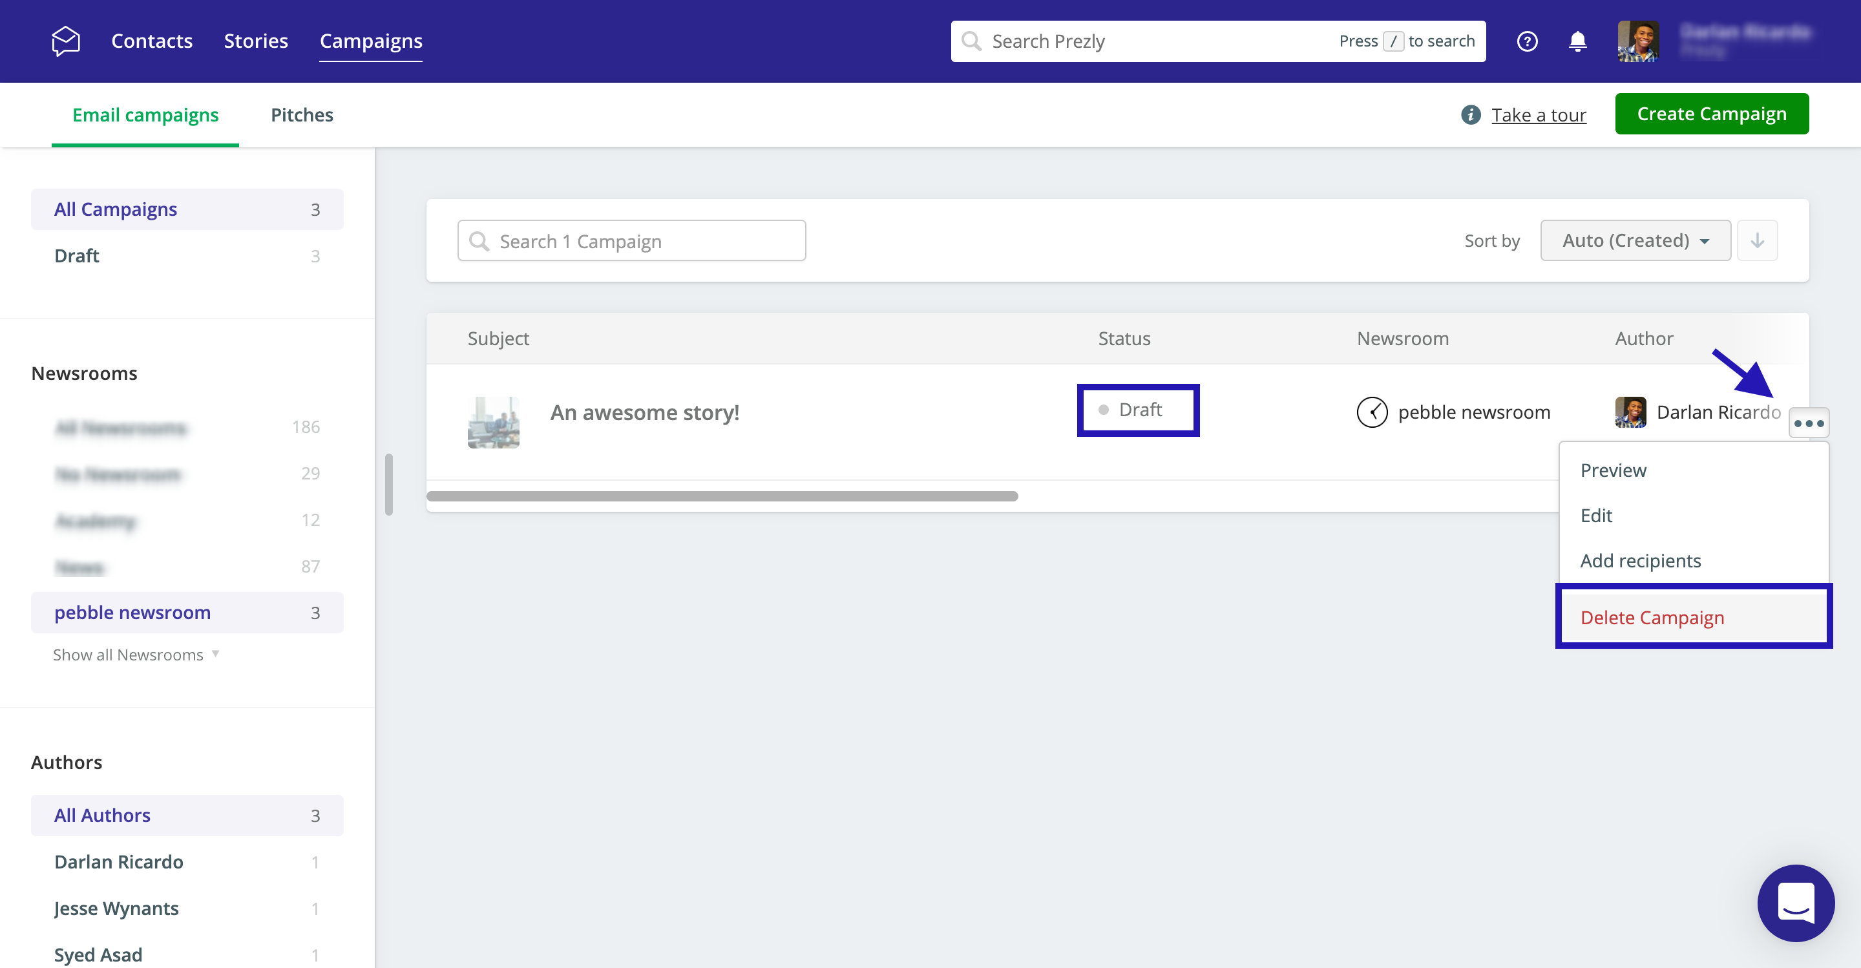Screen dimensions: 1861x968
Task: Choose Add recipients from the context menu
Action: coord(1694,560)
